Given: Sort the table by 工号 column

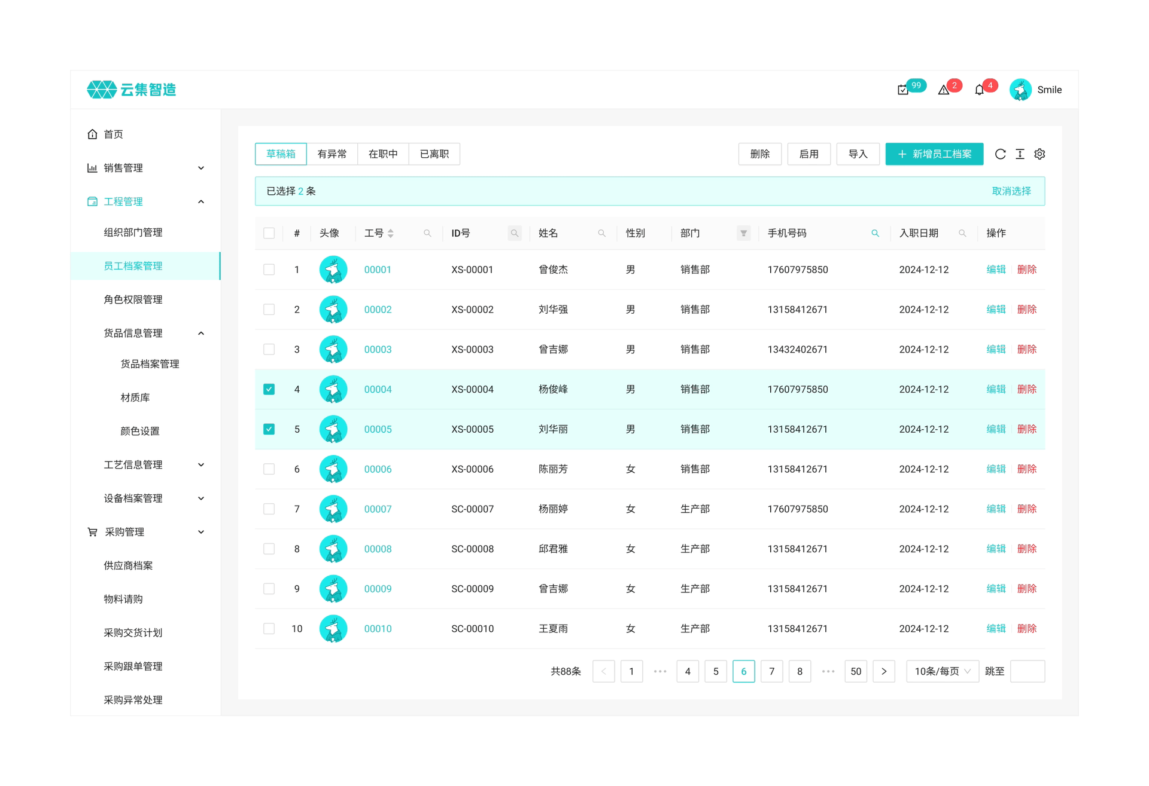Looking at the screenshot, I should coord(391,234).
